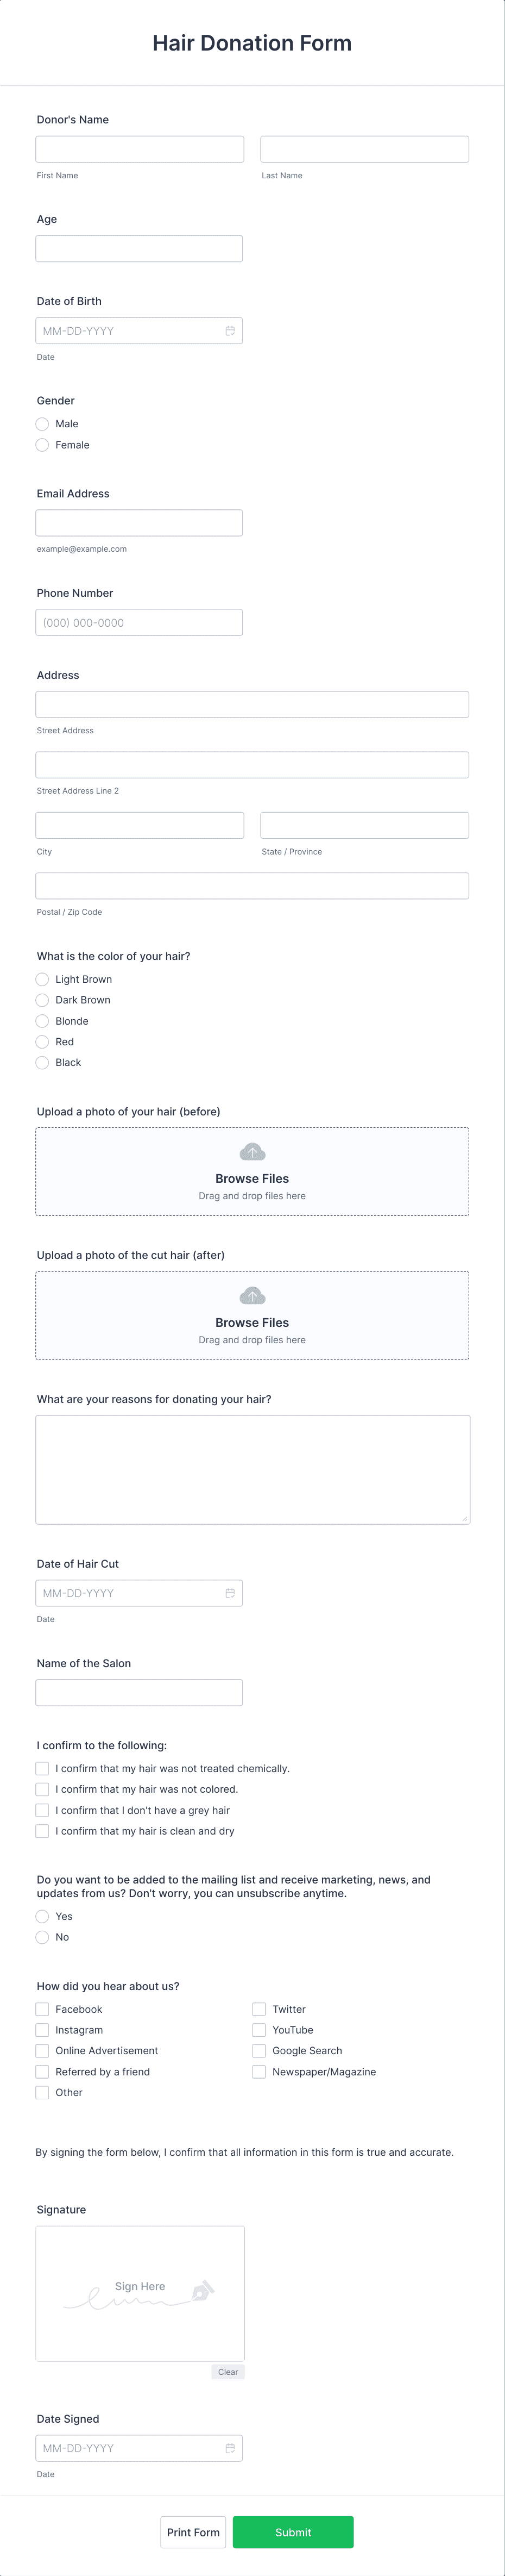505x2576 pixels.
Task: Open the Date of Hair Cut calendar icon
Action: (x=230, y=1593)
